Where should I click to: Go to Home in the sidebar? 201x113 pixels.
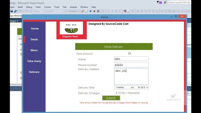35,29
